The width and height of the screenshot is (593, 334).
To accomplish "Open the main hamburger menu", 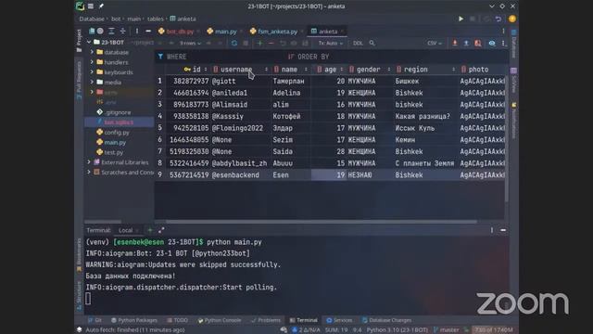I will pyautogui.click(x=91, y=6).
